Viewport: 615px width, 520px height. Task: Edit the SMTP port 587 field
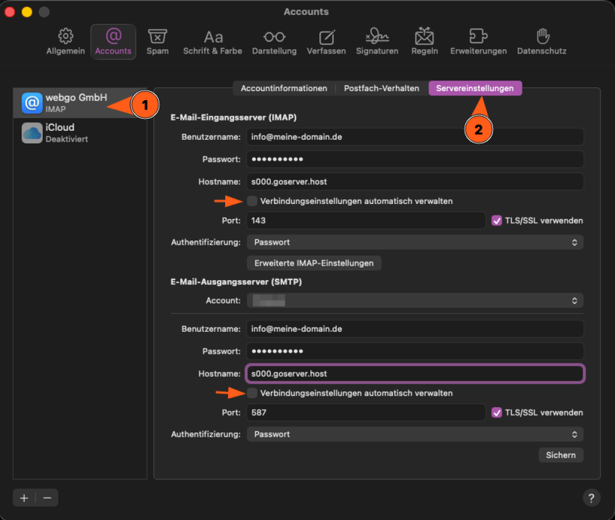pos(366,412)
